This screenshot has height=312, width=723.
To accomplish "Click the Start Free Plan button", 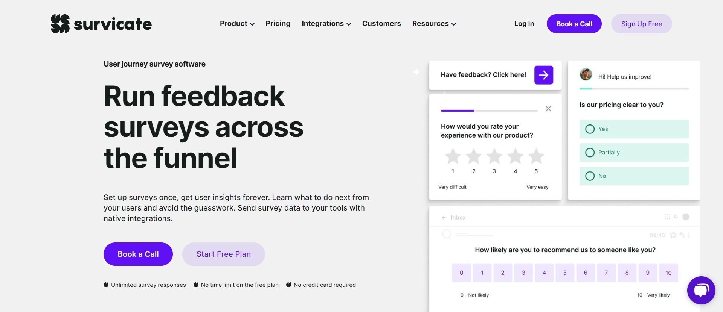I will (x=224, y=254).
